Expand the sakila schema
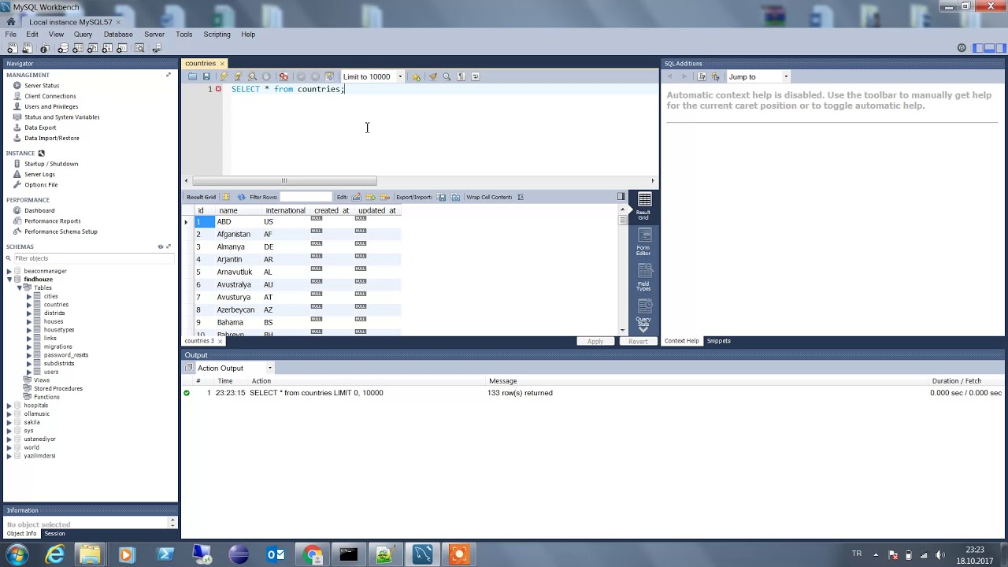Viewport: 1008px width, 567px height. 9,422
